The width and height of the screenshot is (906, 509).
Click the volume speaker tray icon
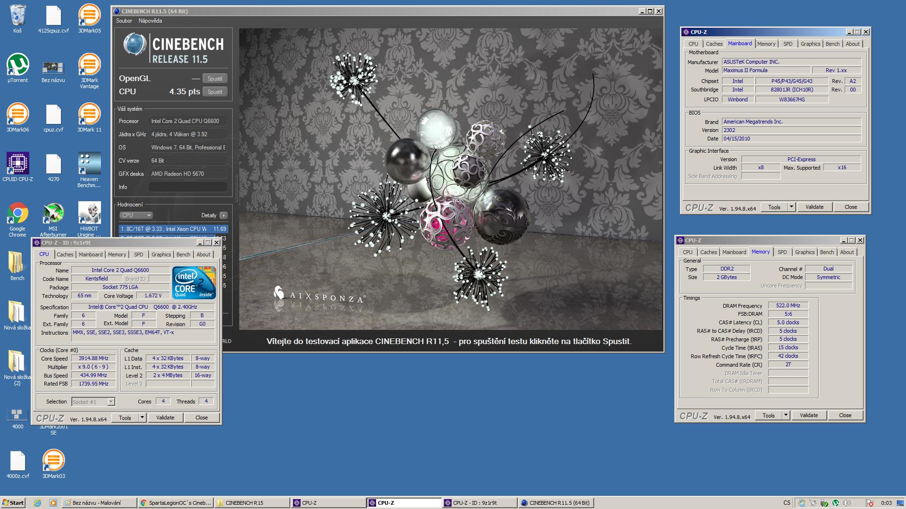click(847, 503)
